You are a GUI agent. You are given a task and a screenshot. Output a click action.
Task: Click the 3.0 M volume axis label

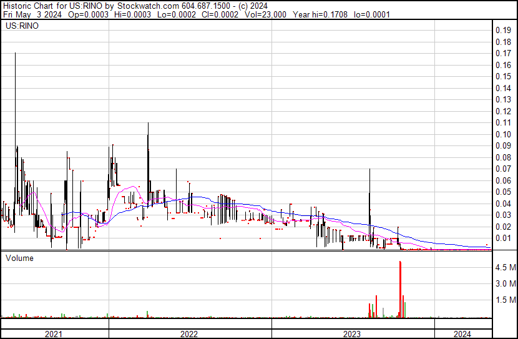(505, 283)
